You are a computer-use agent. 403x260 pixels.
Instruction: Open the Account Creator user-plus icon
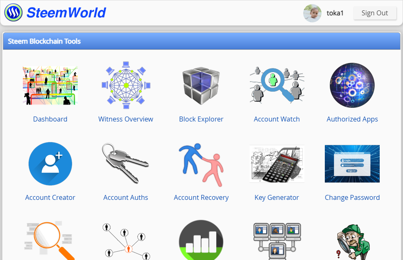[50, 164]
